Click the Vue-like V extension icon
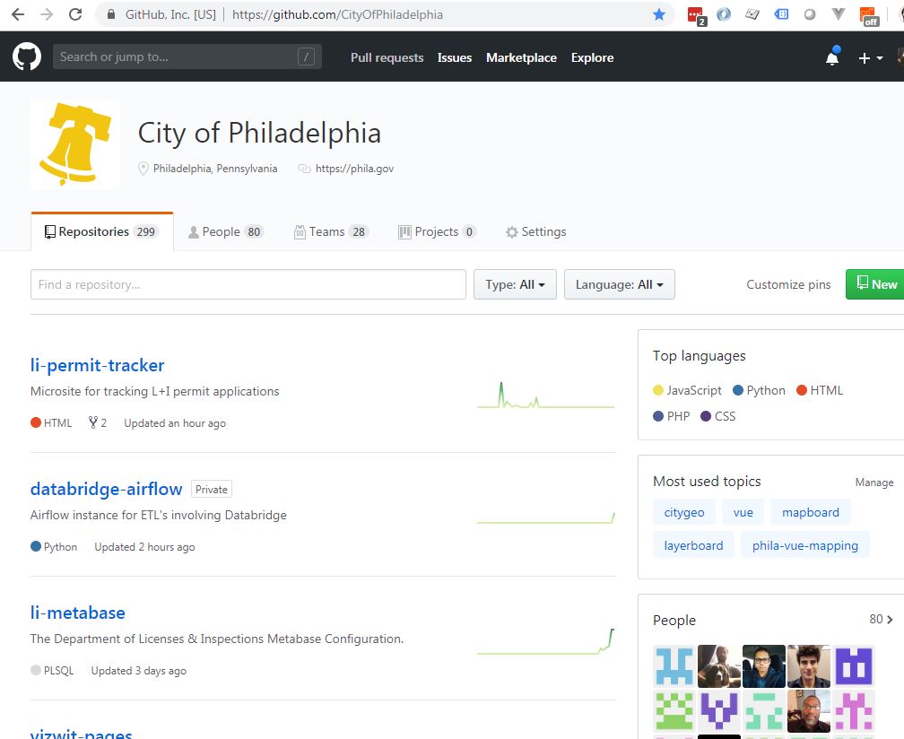 coord(839,14)
